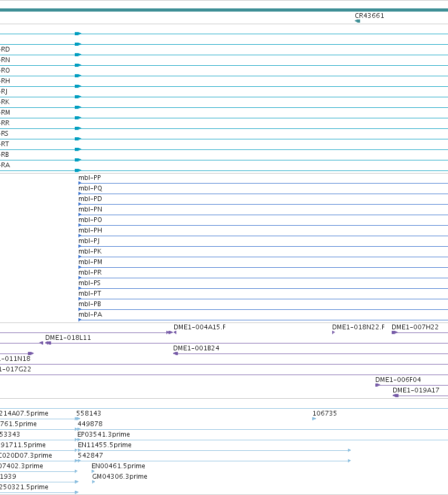The image size is (448, 495).
Task: Click the 011N18 clone label
Action: point(15,359)
